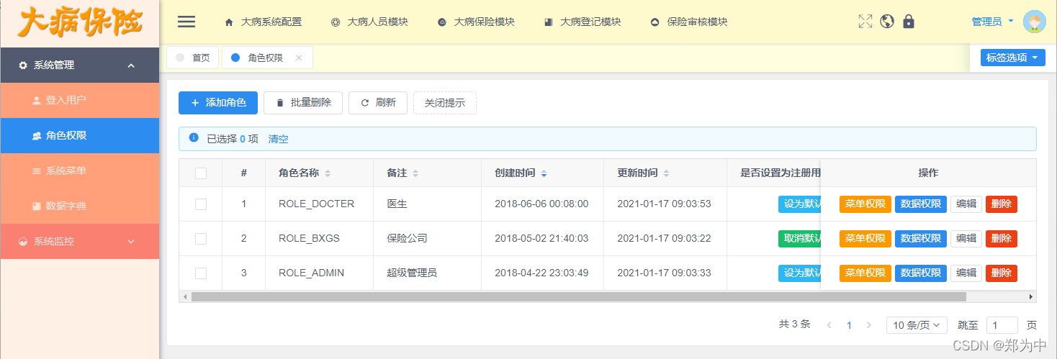Open 保险审核模块 top menu
Screen dimensions: 1057x359
point(689,22)
